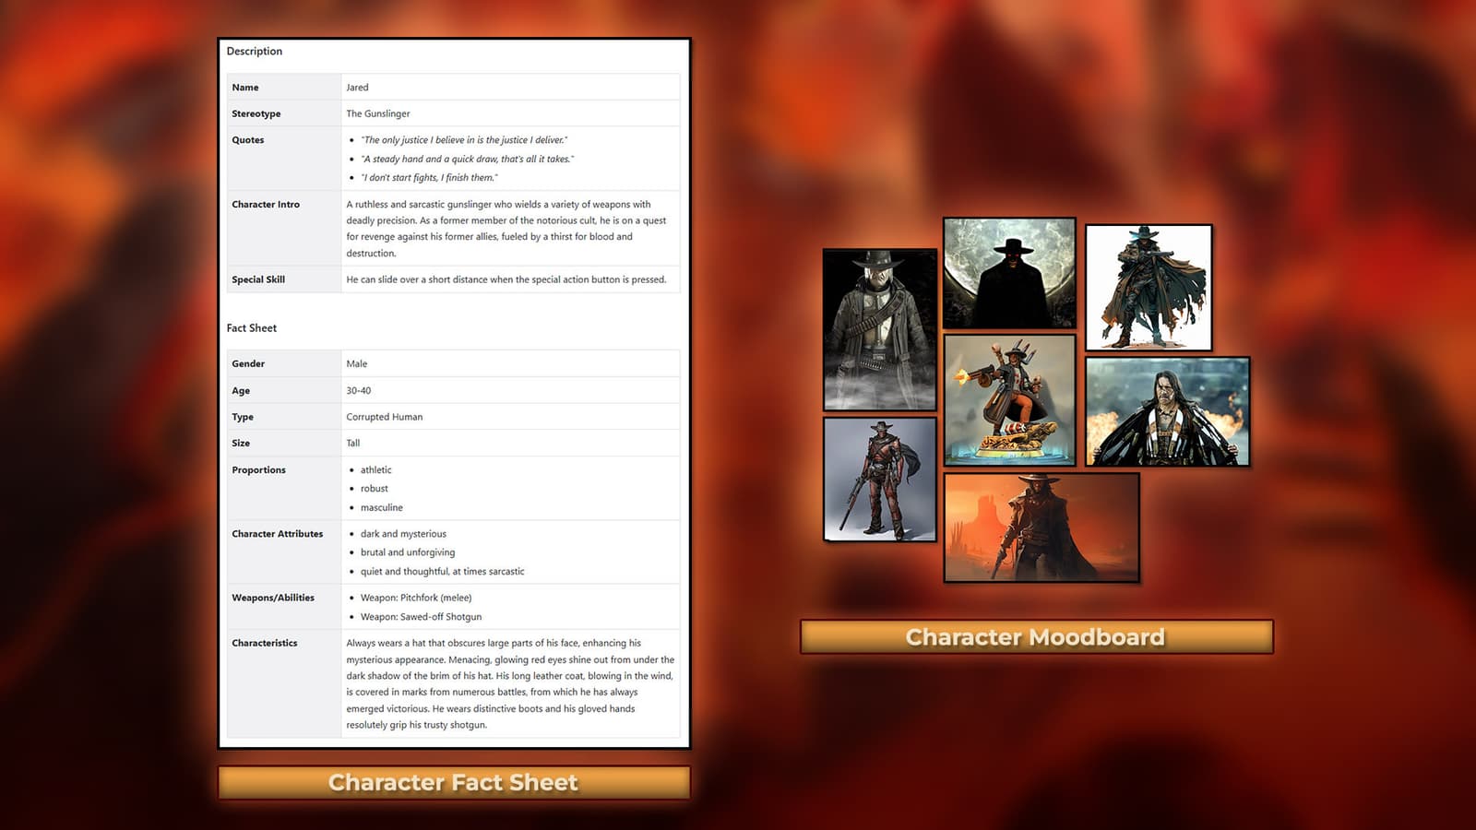Click the 'Stereotype' row label
This screenshot has width=1476, height=830.
(x=256, y=113)
